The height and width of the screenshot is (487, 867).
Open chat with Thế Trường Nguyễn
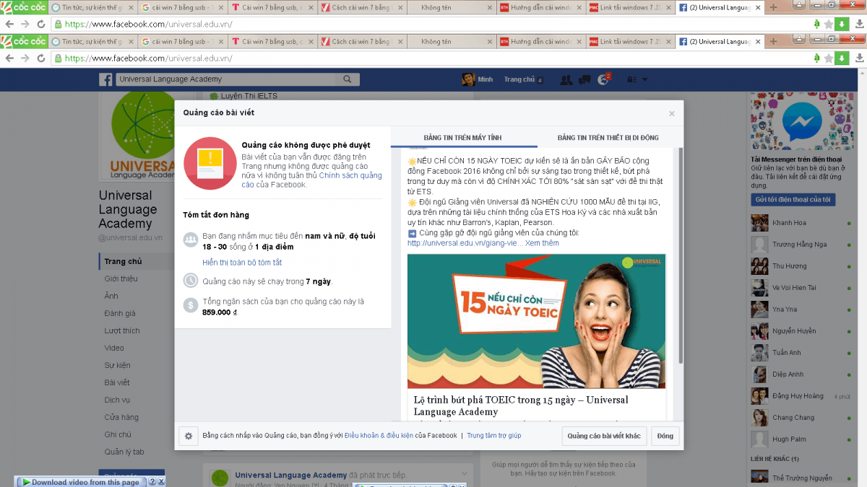point(802,478)
